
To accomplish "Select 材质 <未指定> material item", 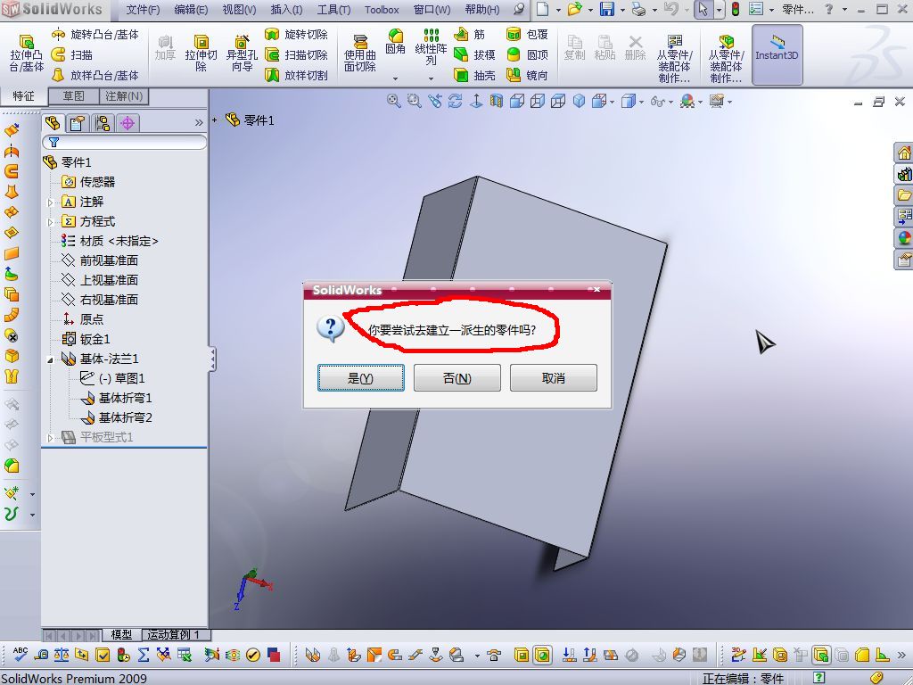I will point(110,241).
